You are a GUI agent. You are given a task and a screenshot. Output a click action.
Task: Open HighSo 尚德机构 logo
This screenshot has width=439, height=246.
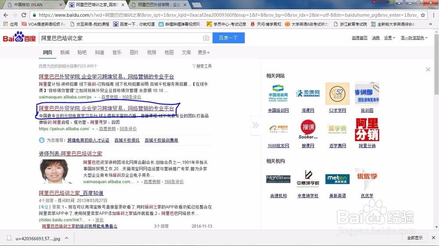[278, 179]
